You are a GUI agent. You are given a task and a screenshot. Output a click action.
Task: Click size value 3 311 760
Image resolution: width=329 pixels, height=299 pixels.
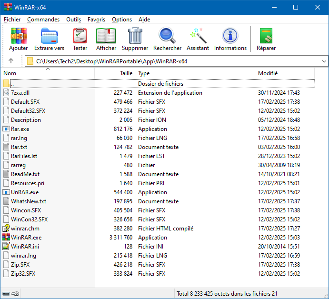tap(121, 237)
